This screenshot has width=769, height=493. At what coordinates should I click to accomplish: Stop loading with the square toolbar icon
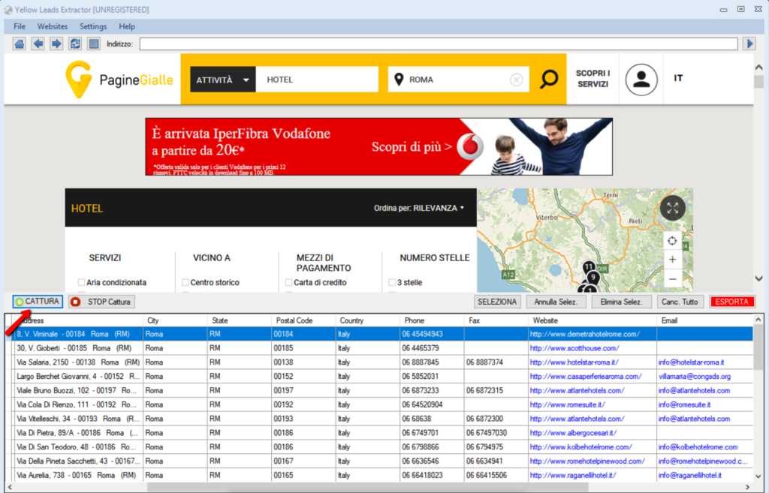pos(94,44)
